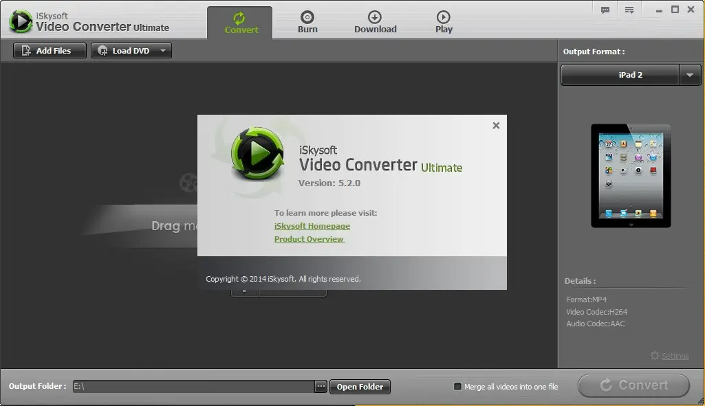Click the Audio Codec:AAC detail line
705x406 pixels.
click(595, 324)
